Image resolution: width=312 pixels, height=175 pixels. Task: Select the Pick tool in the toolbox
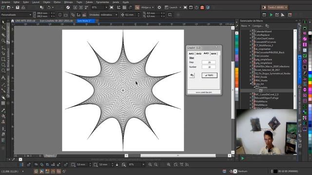tap(3, 22)
